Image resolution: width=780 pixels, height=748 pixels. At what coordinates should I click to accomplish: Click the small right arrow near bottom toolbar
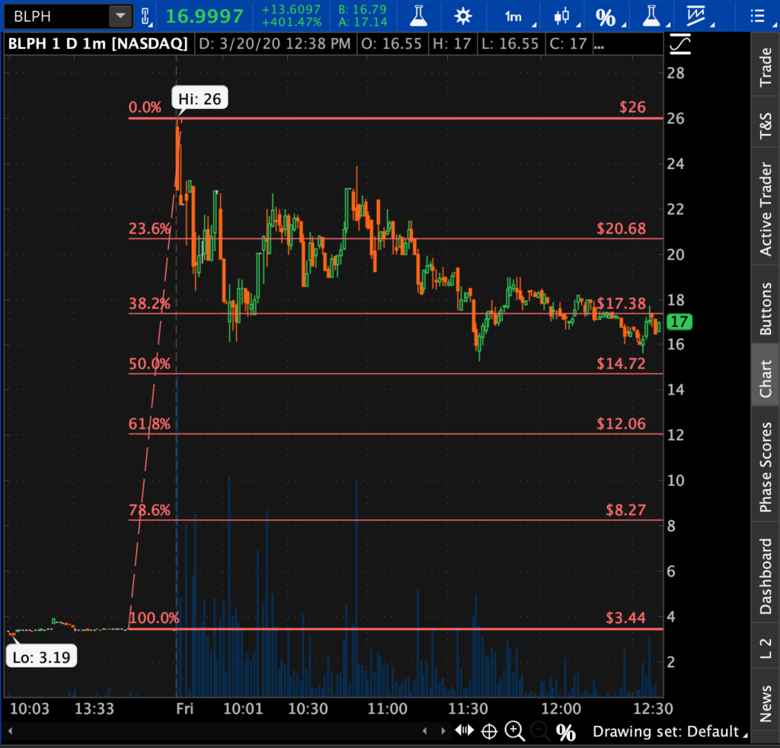[443, 731]
